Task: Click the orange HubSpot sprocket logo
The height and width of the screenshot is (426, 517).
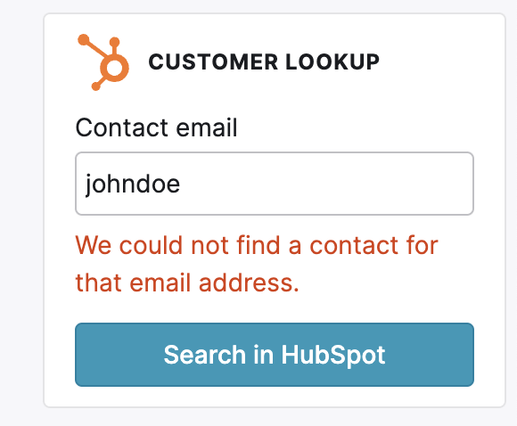Action: coord(103,62)
